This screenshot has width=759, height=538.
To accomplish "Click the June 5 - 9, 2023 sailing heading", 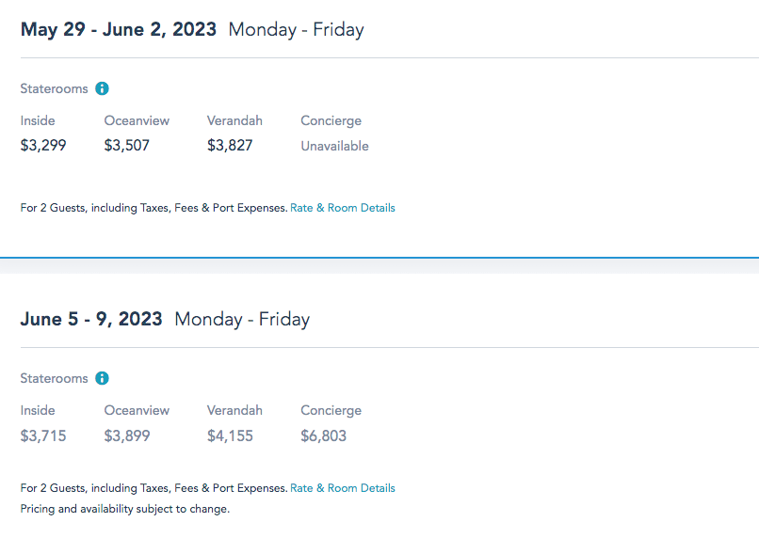I will pyautogui.click(x=91, y=319).
